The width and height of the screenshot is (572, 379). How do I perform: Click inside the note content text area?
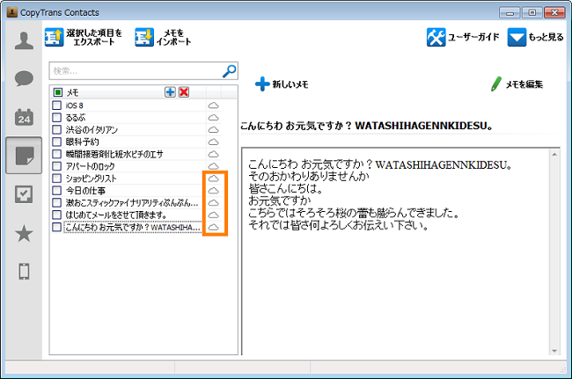(396, 251)
